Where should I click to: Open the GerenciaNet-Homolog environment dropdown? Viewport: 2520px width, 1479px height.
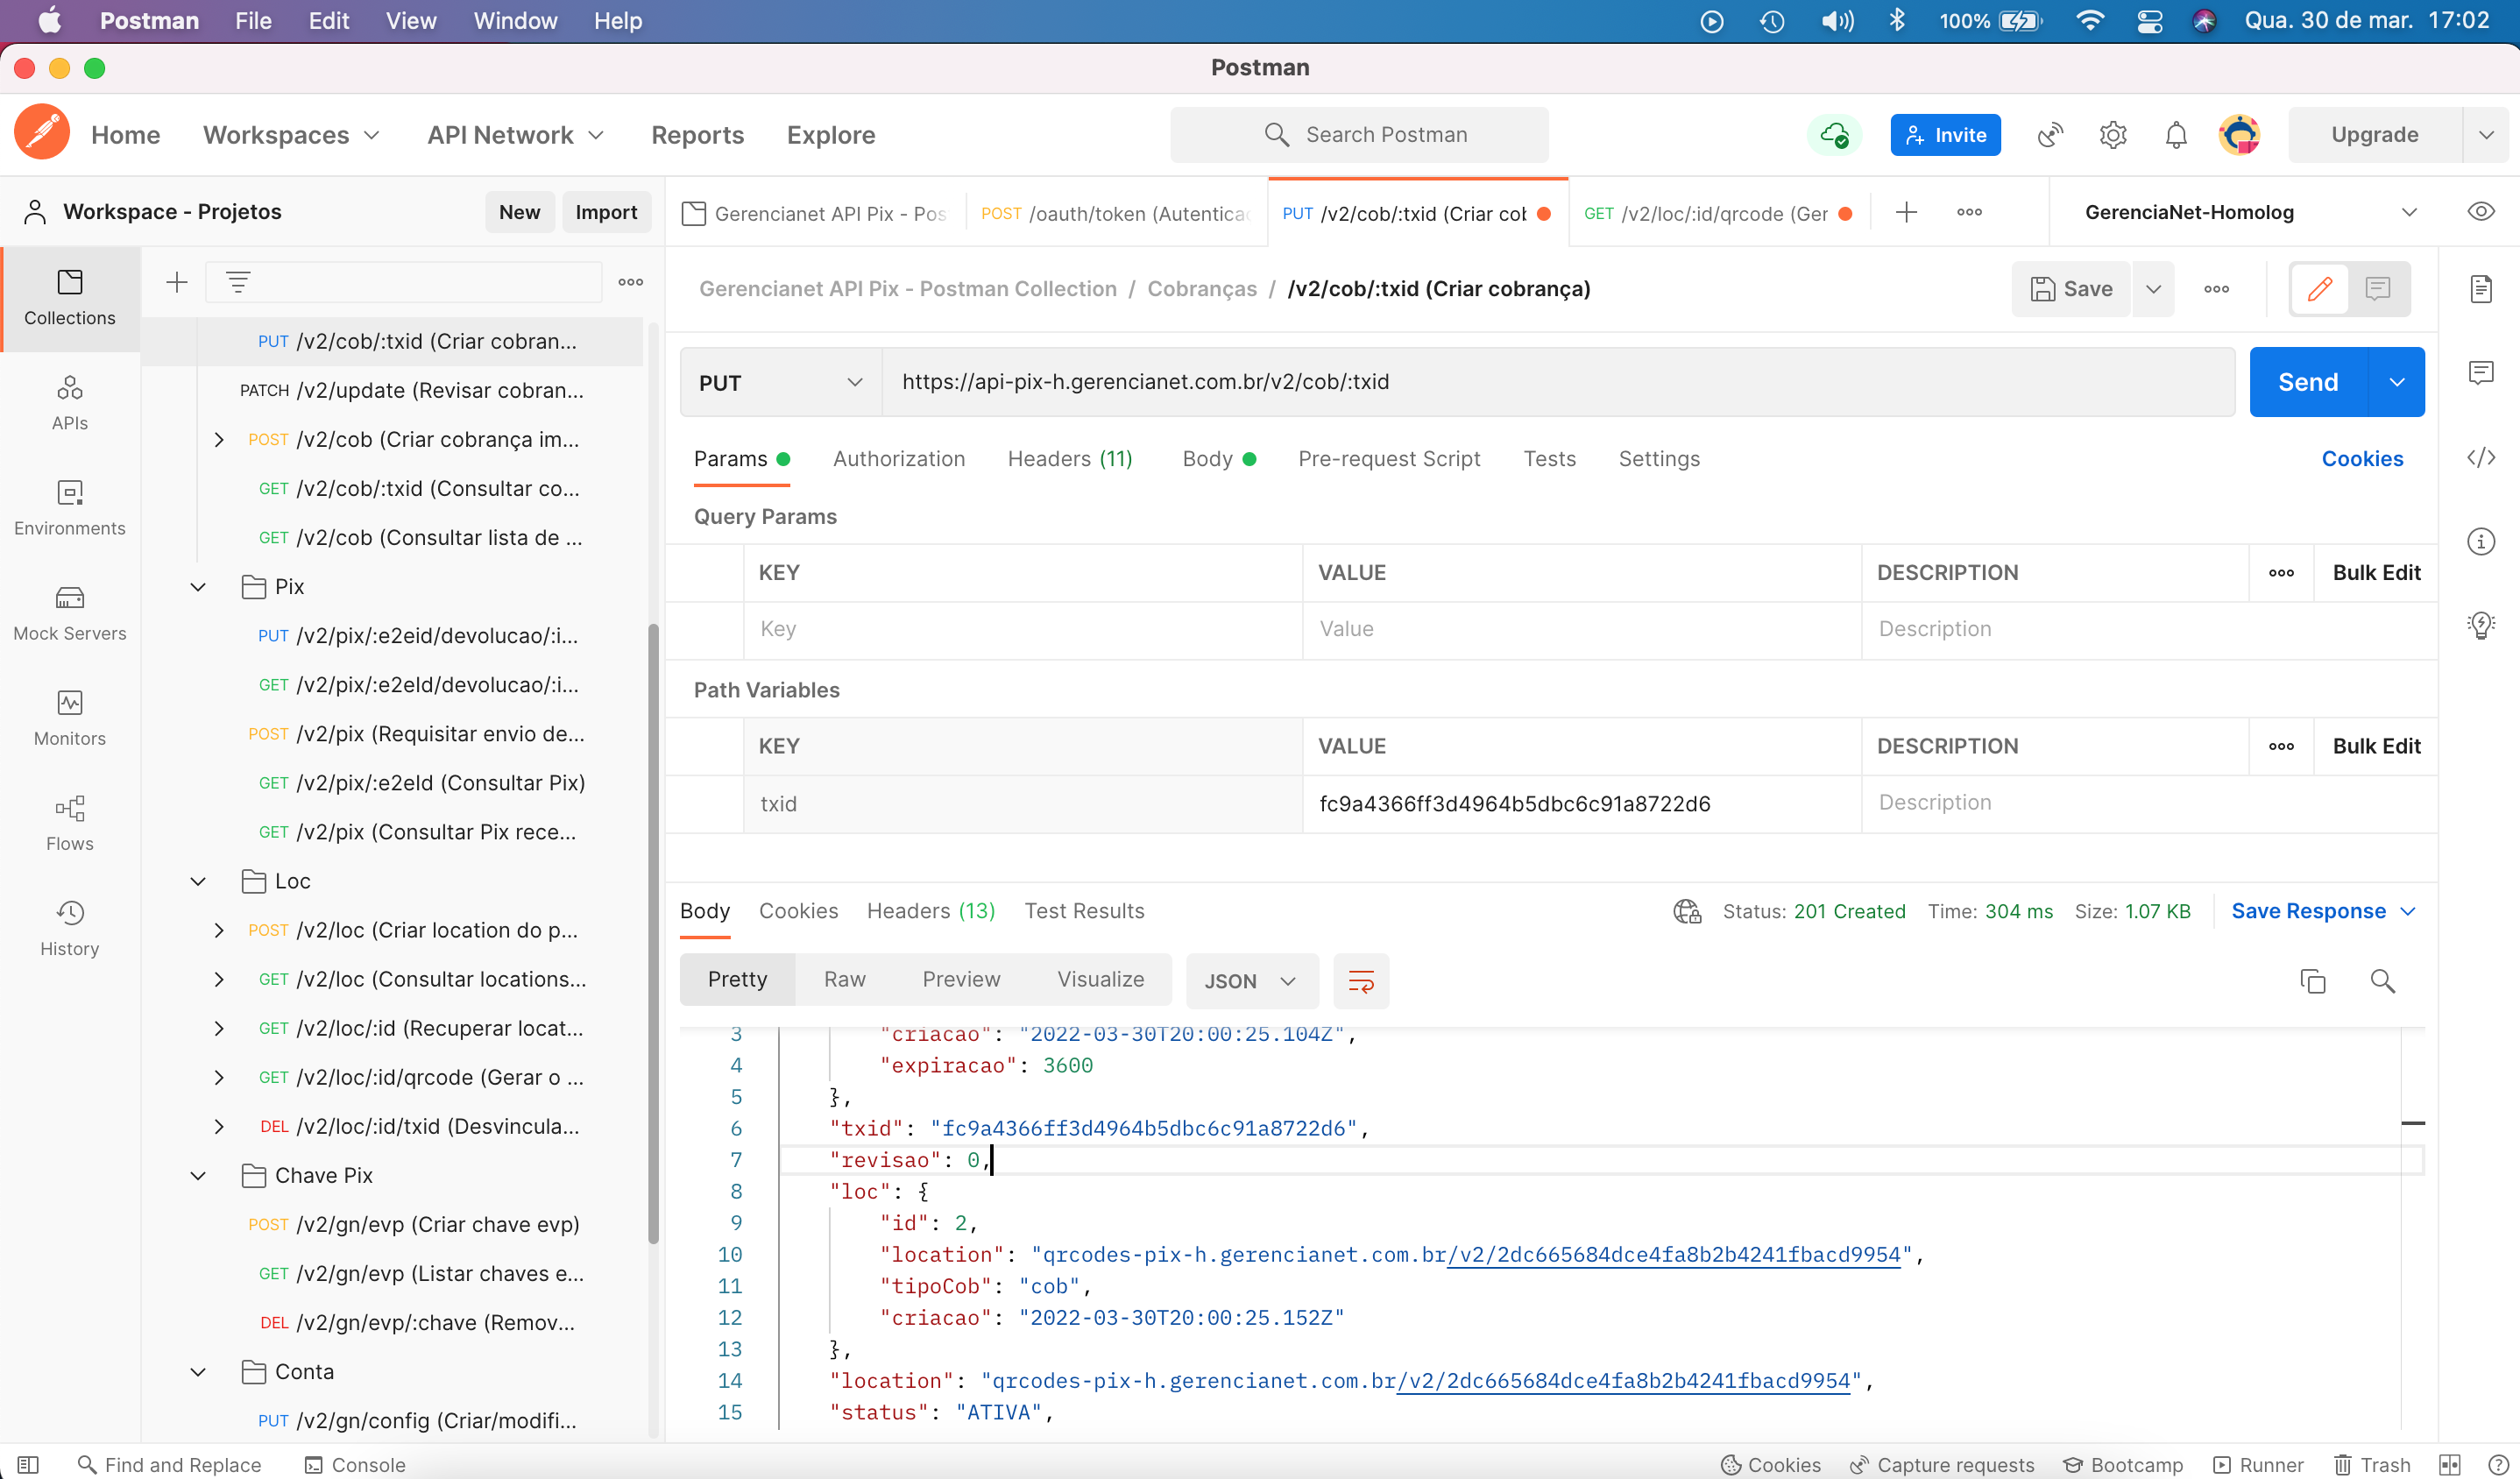[2249, 212]
